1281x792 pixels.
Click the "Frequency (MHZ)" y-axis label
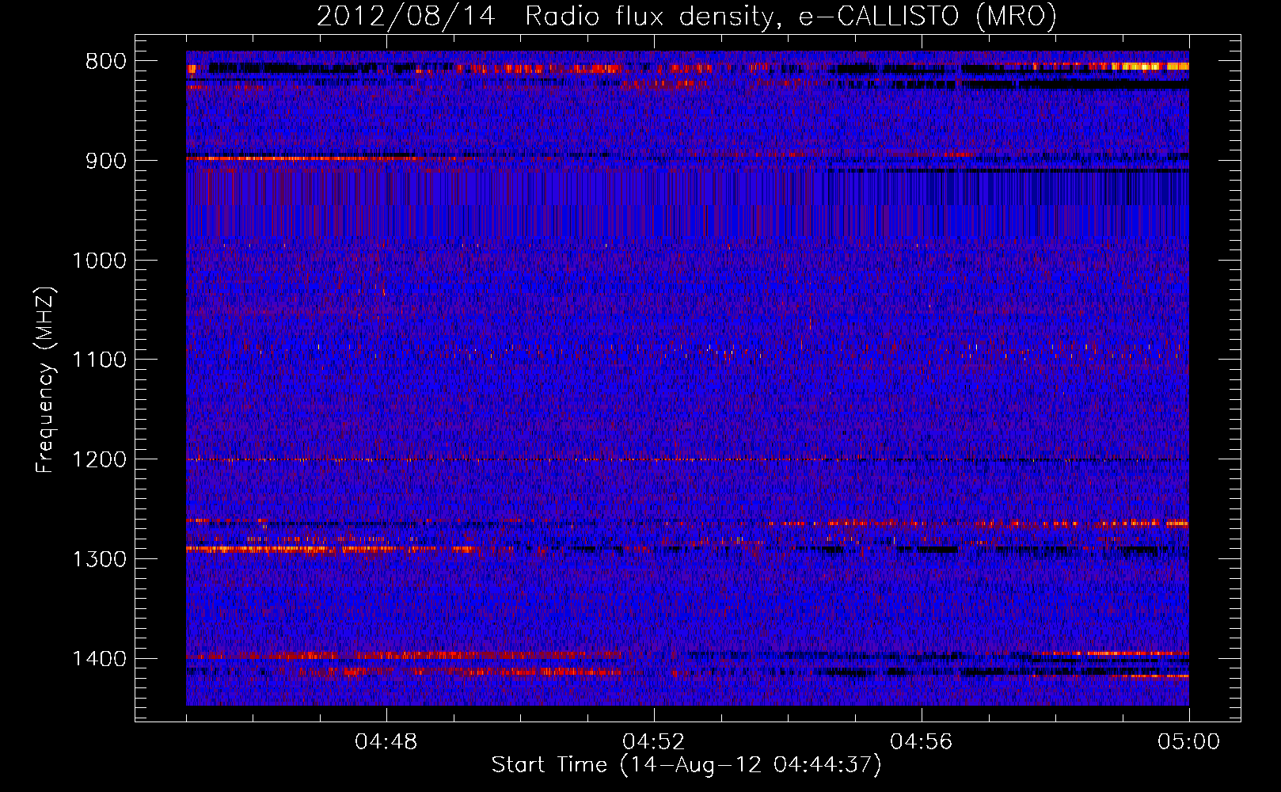pyautogui.click(x=45, y=379)
